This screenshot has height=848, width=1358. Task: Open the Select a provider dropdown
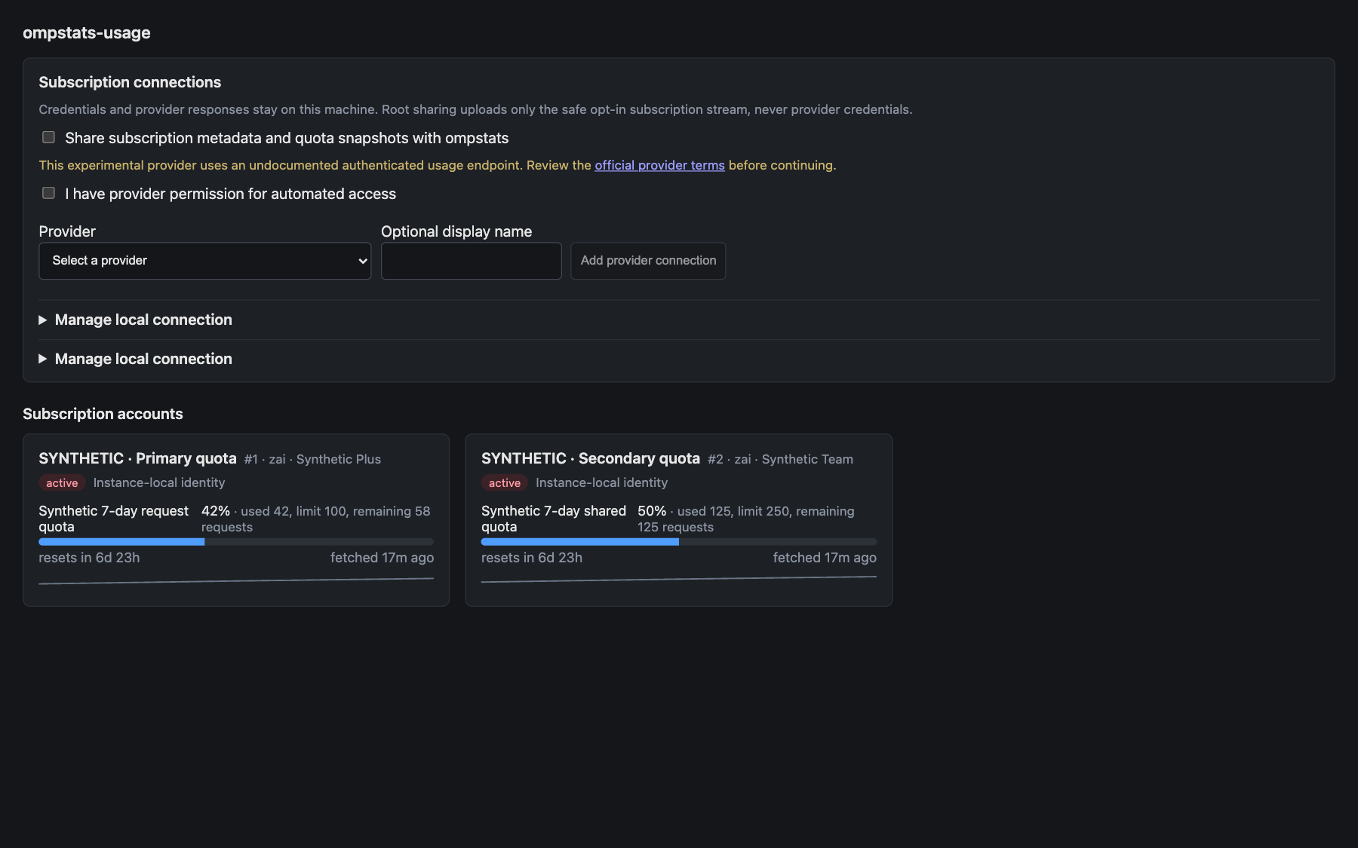click(204, 261)
